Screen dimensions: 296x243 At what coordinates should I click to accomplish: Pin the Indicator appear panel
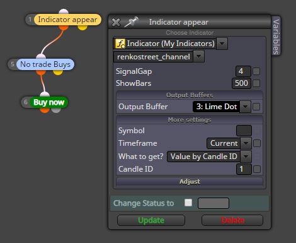click(131, 21)
